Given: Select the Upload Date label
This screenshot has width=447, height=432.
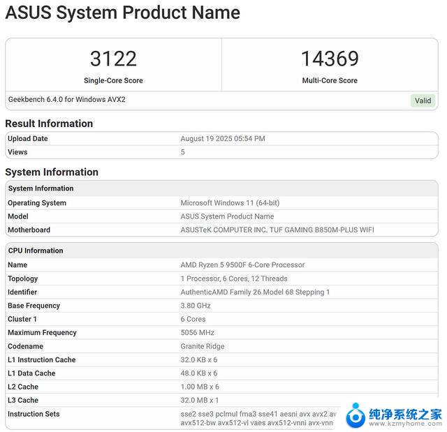Looking at the screenshot, I should (x=28, y=139).
